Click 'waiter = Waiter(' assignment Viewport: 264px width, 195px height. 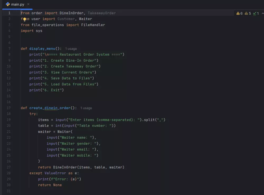pos(55,132)
